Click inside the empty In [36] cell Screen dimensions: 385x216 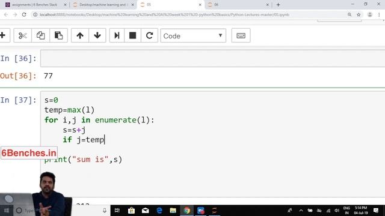click(x=212, y=58)
